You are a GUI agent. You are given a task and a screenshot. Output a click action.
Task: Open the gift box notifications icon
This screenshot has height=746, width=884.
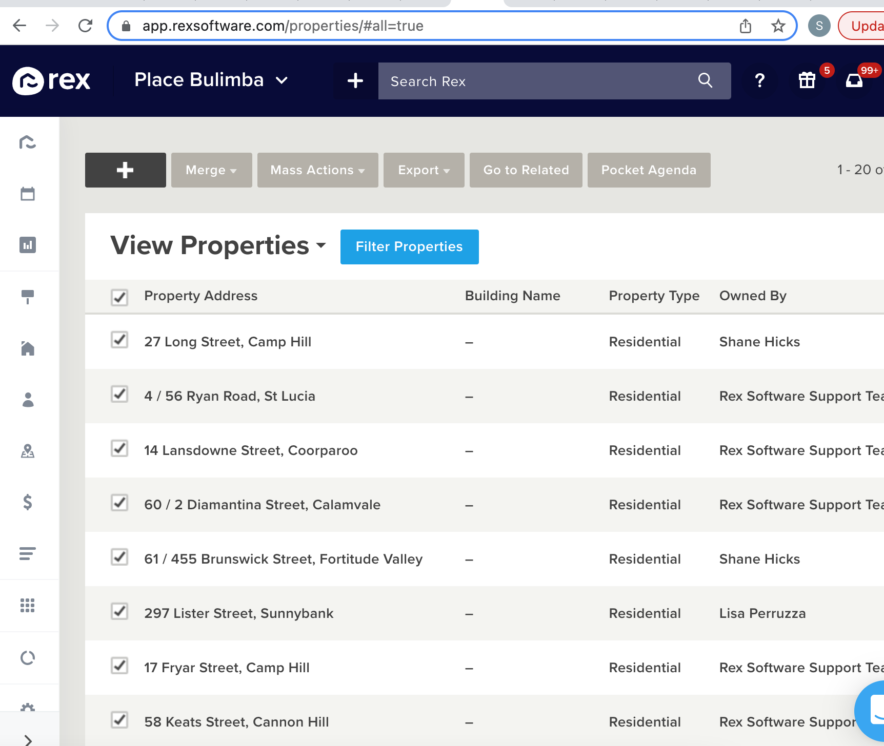[x=807, y=80]
